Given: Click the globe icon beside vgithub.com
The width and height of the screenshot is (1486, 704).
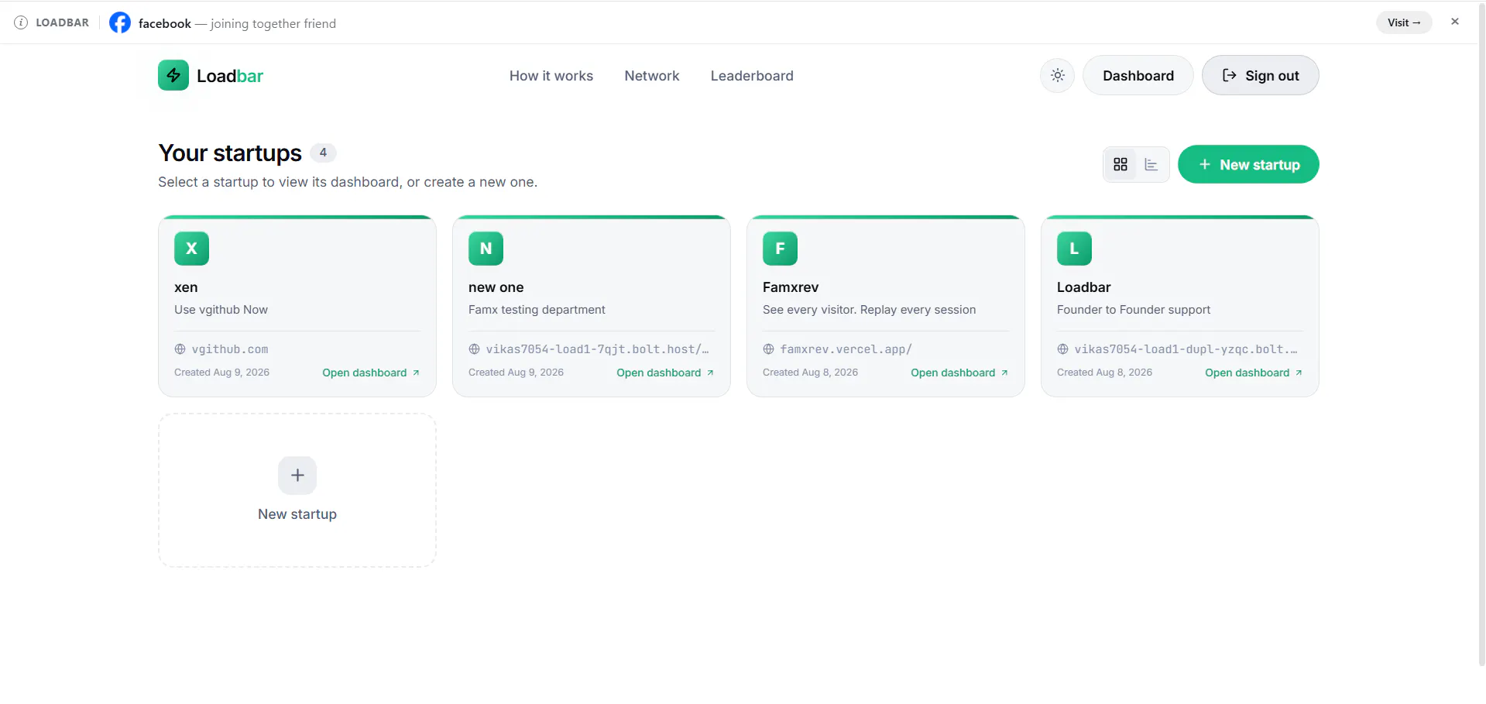Looking at the screenshot, I should coord(180,349).
